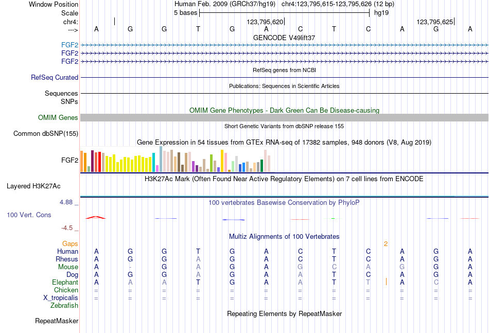Click the GENCODE V49lift37 track title
489x333 pixels.
click(x=284, y=38)
